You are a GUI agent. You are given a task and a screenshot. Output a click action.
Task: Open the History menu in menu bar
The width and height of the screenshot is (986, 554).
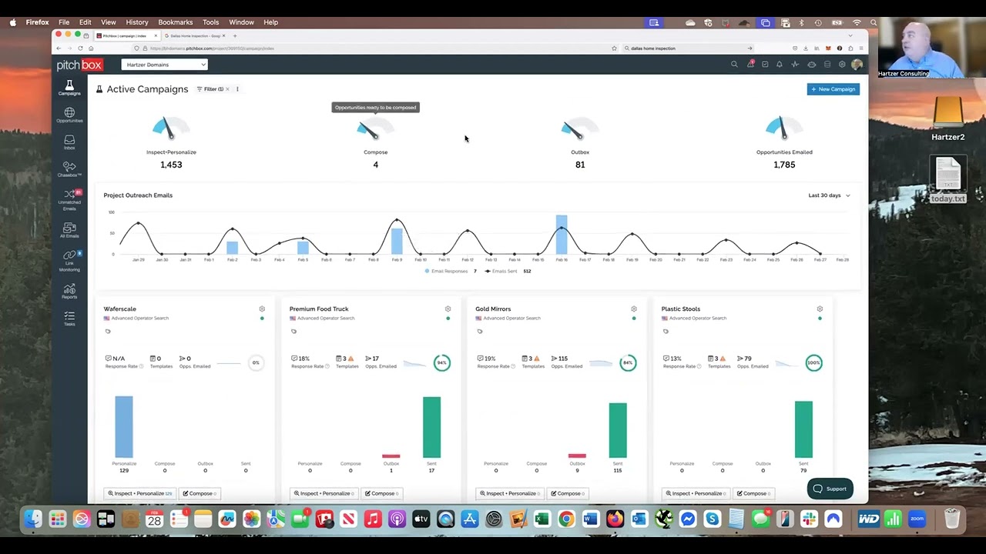137,22
